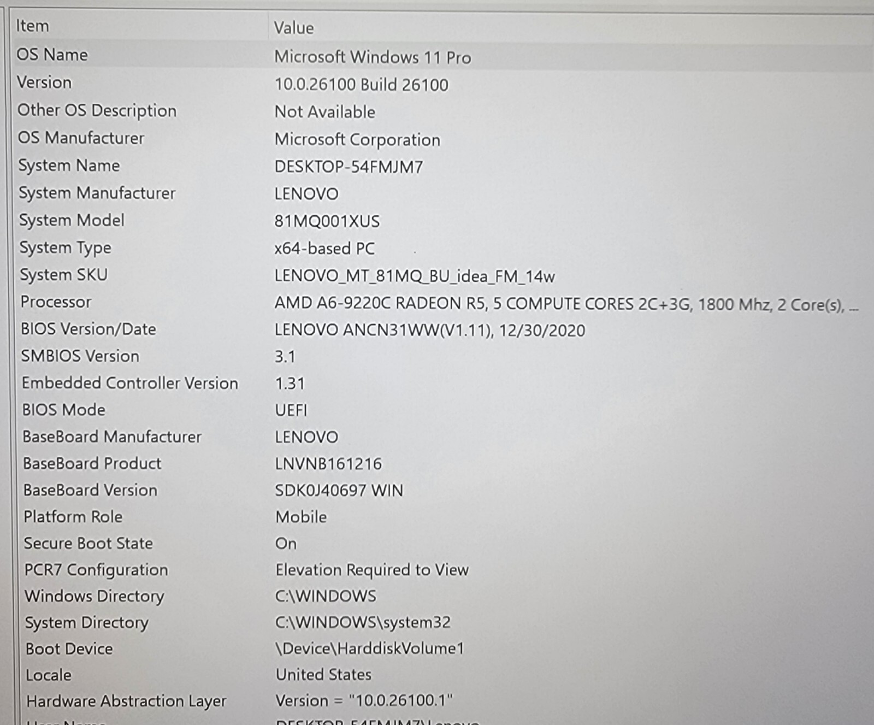Select BIOS Version/Date row label

(88, 329)
